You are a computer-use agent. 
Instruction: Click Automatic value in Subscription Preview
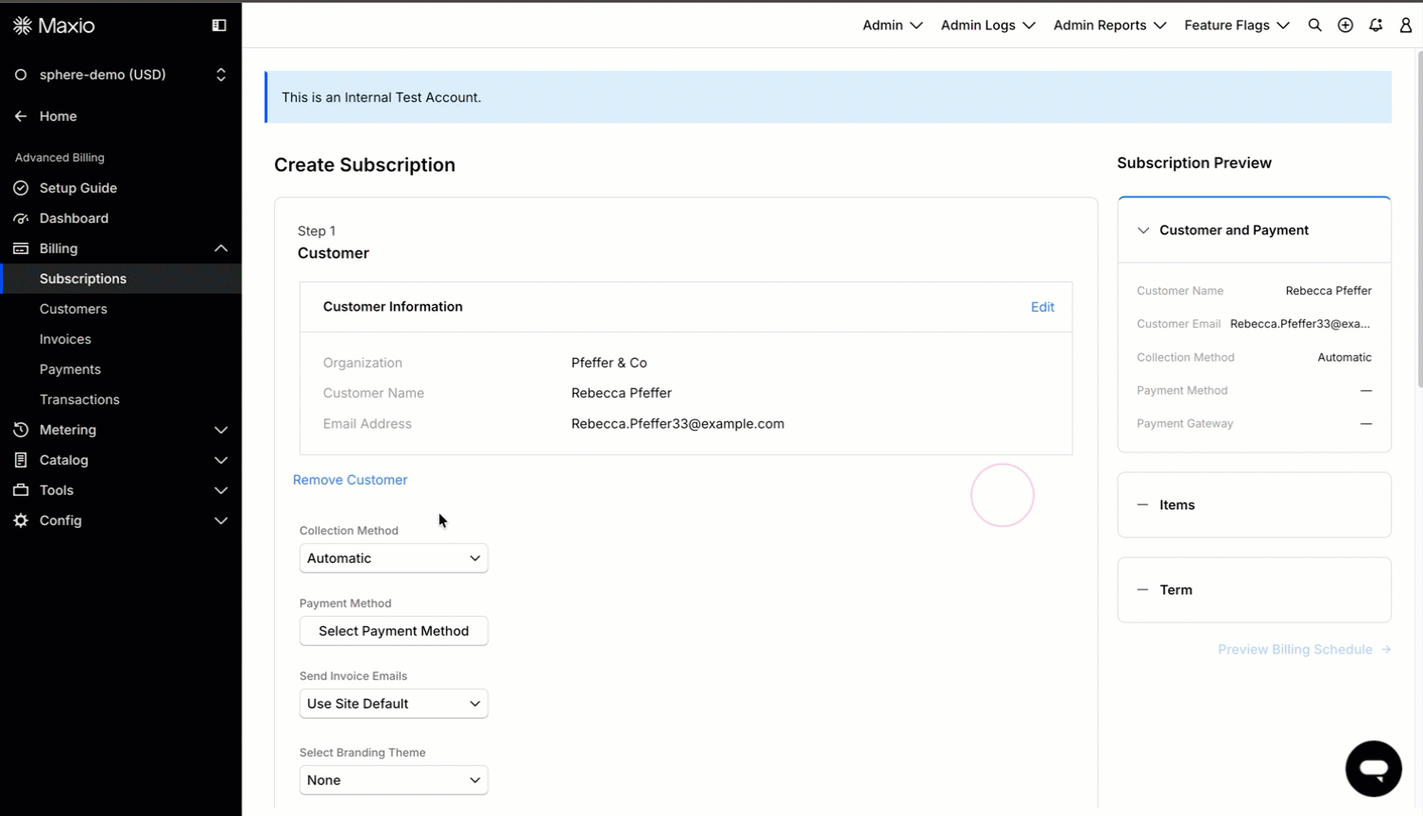coord(1345,357)
